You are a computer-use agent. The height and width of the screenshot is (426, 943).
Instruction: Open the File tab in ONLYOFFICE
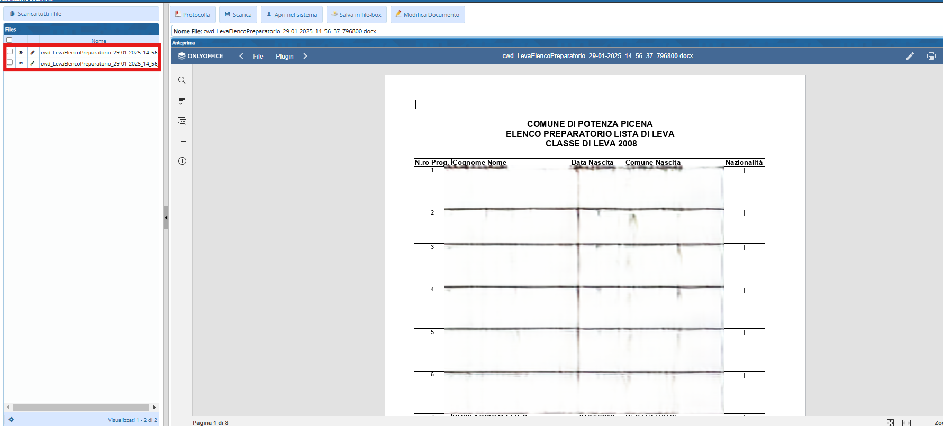(258, 57)
